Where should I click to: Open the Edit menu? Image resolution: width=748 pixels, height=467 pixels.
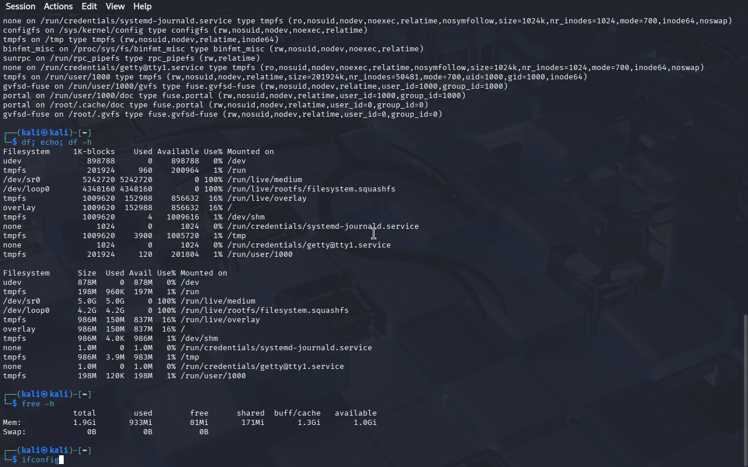(89, 6)
